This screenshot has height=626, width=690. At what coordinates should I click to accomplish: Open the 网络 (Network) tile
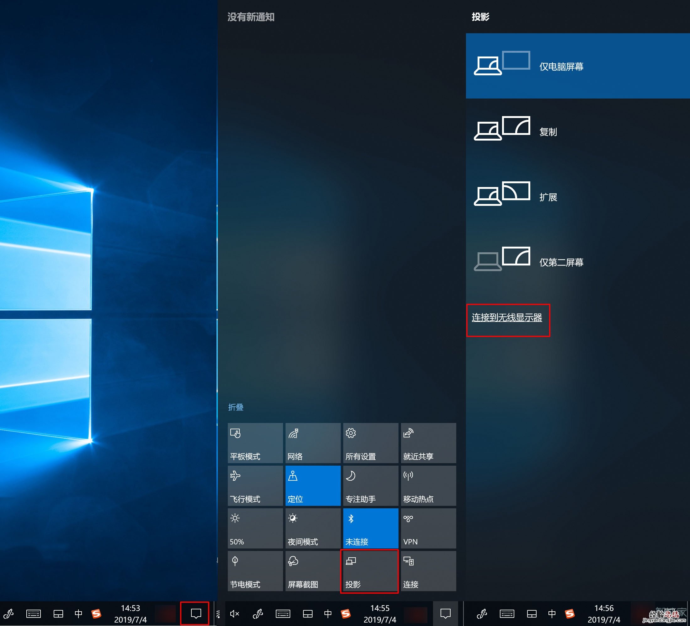(x=313, y=443)
